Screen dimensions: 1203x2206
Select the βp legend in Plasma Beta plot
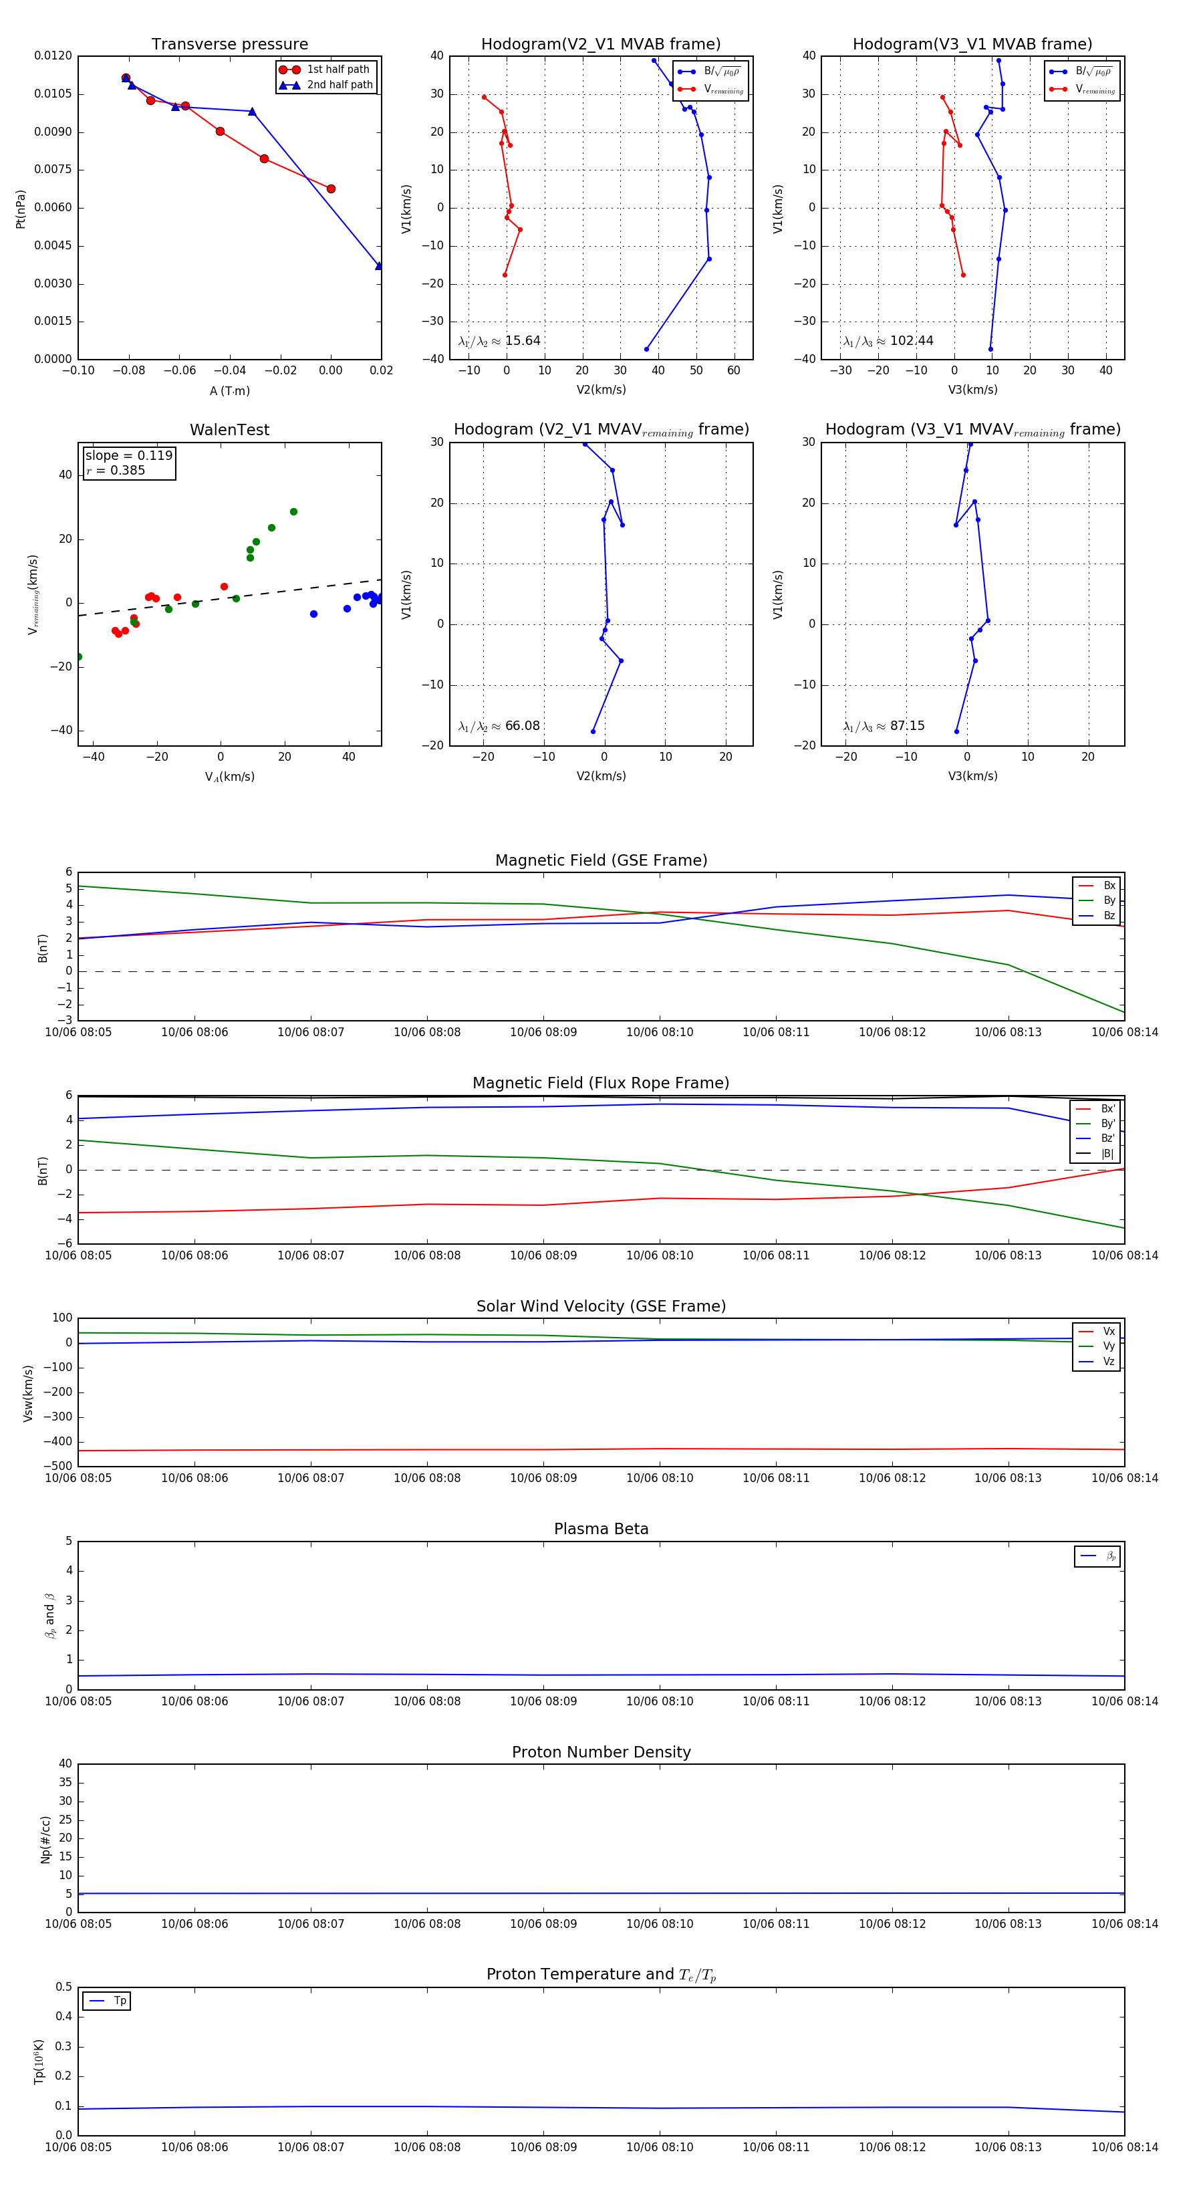[1097, 1556]
